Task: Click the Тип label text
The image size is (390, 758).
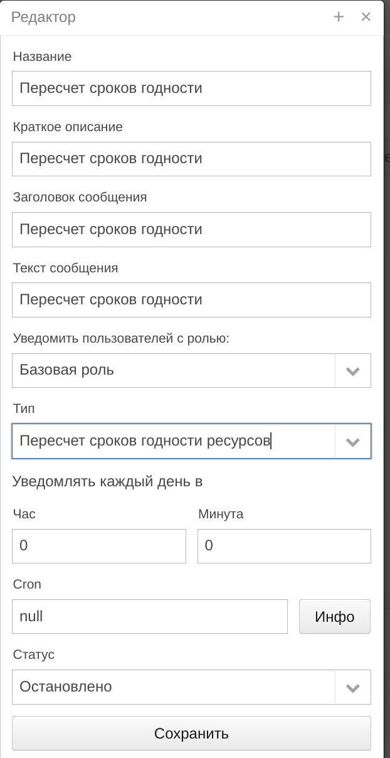Action: [x=24, y=408]
